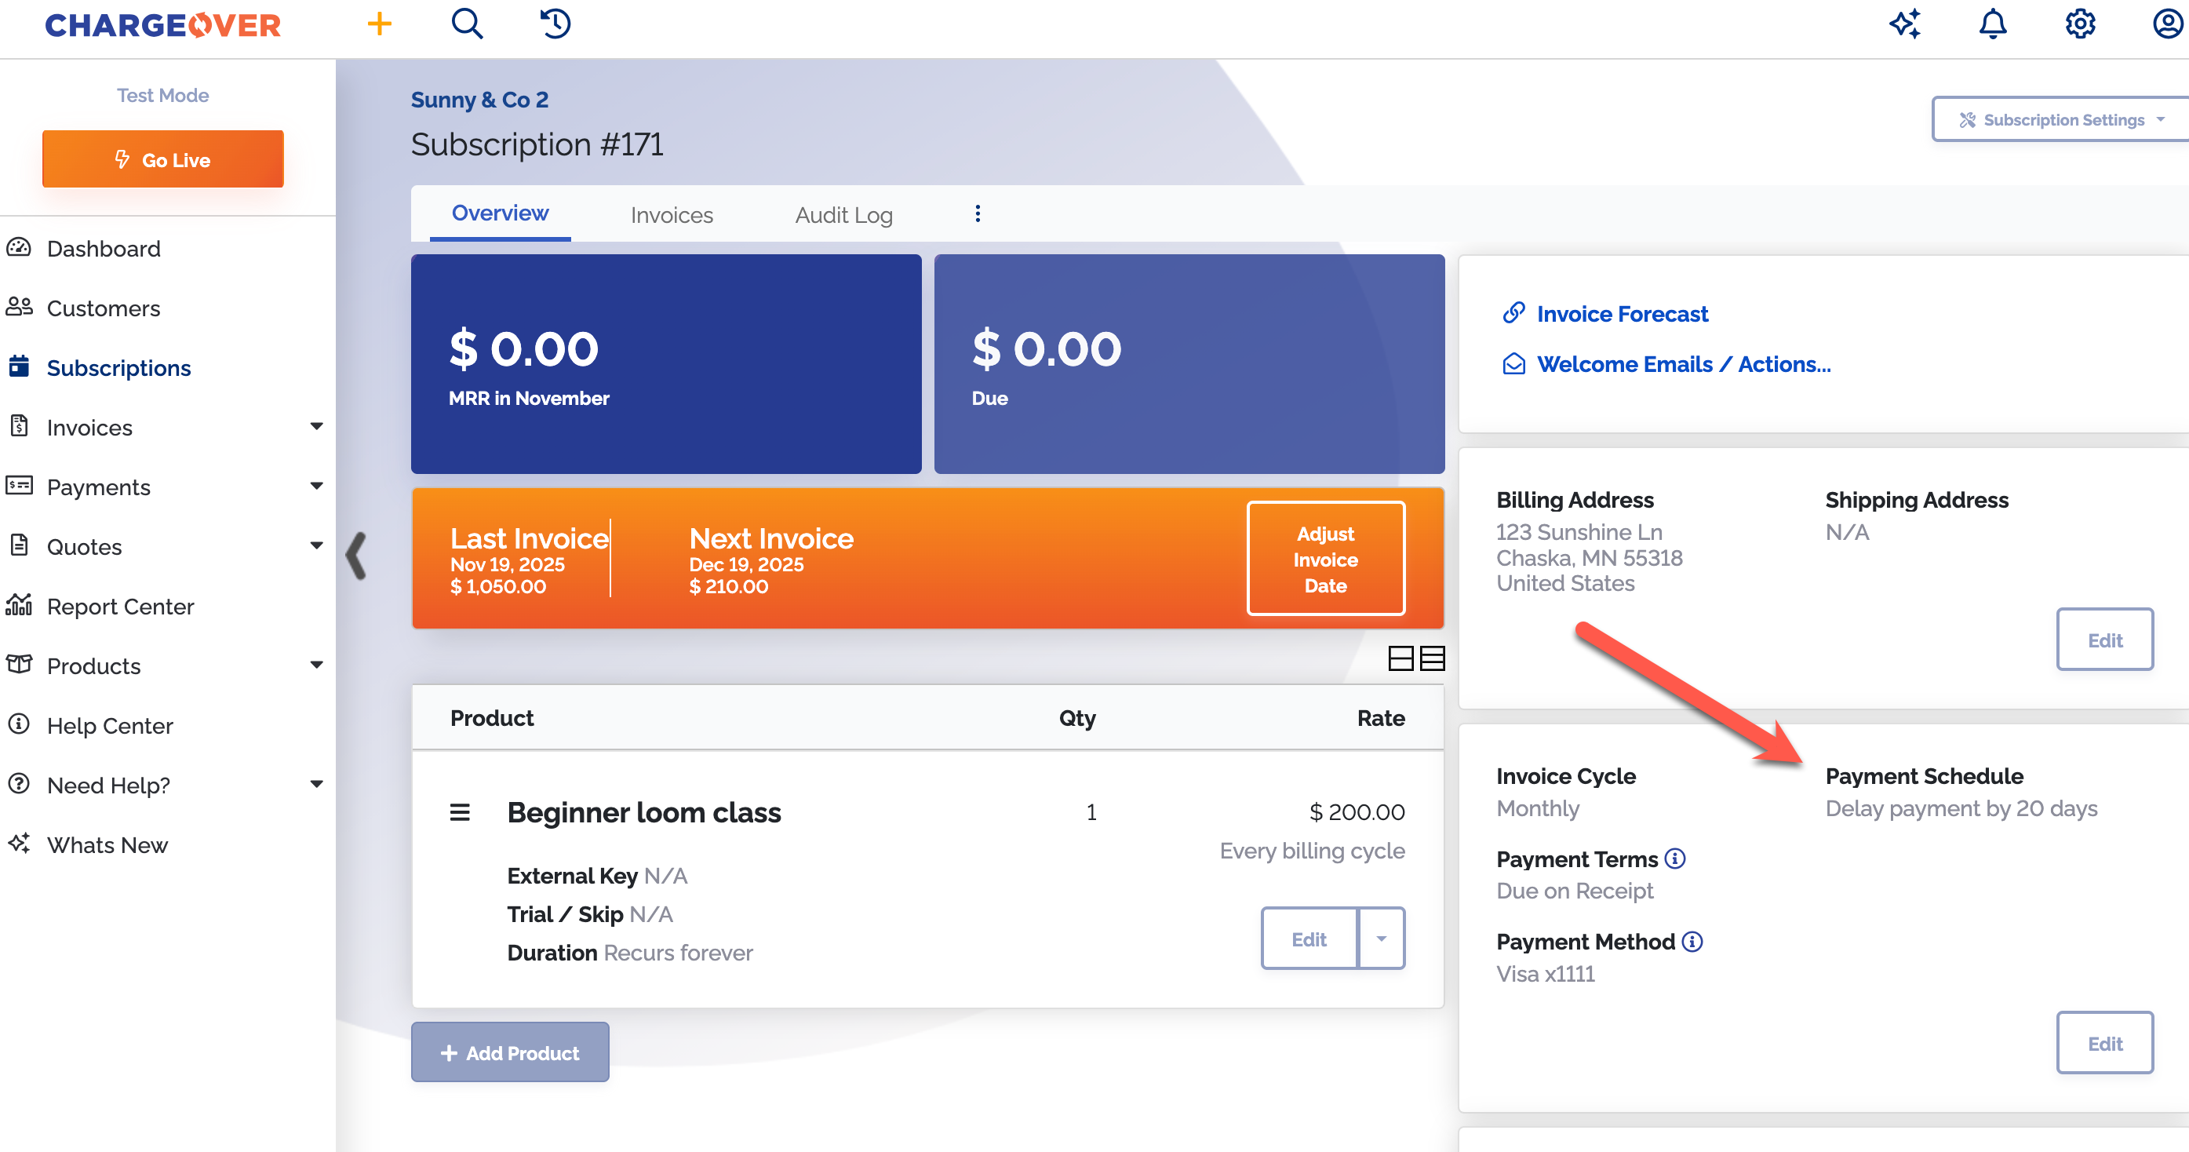
Task: Open user account profile icon
Action: tap(2168, 24)
